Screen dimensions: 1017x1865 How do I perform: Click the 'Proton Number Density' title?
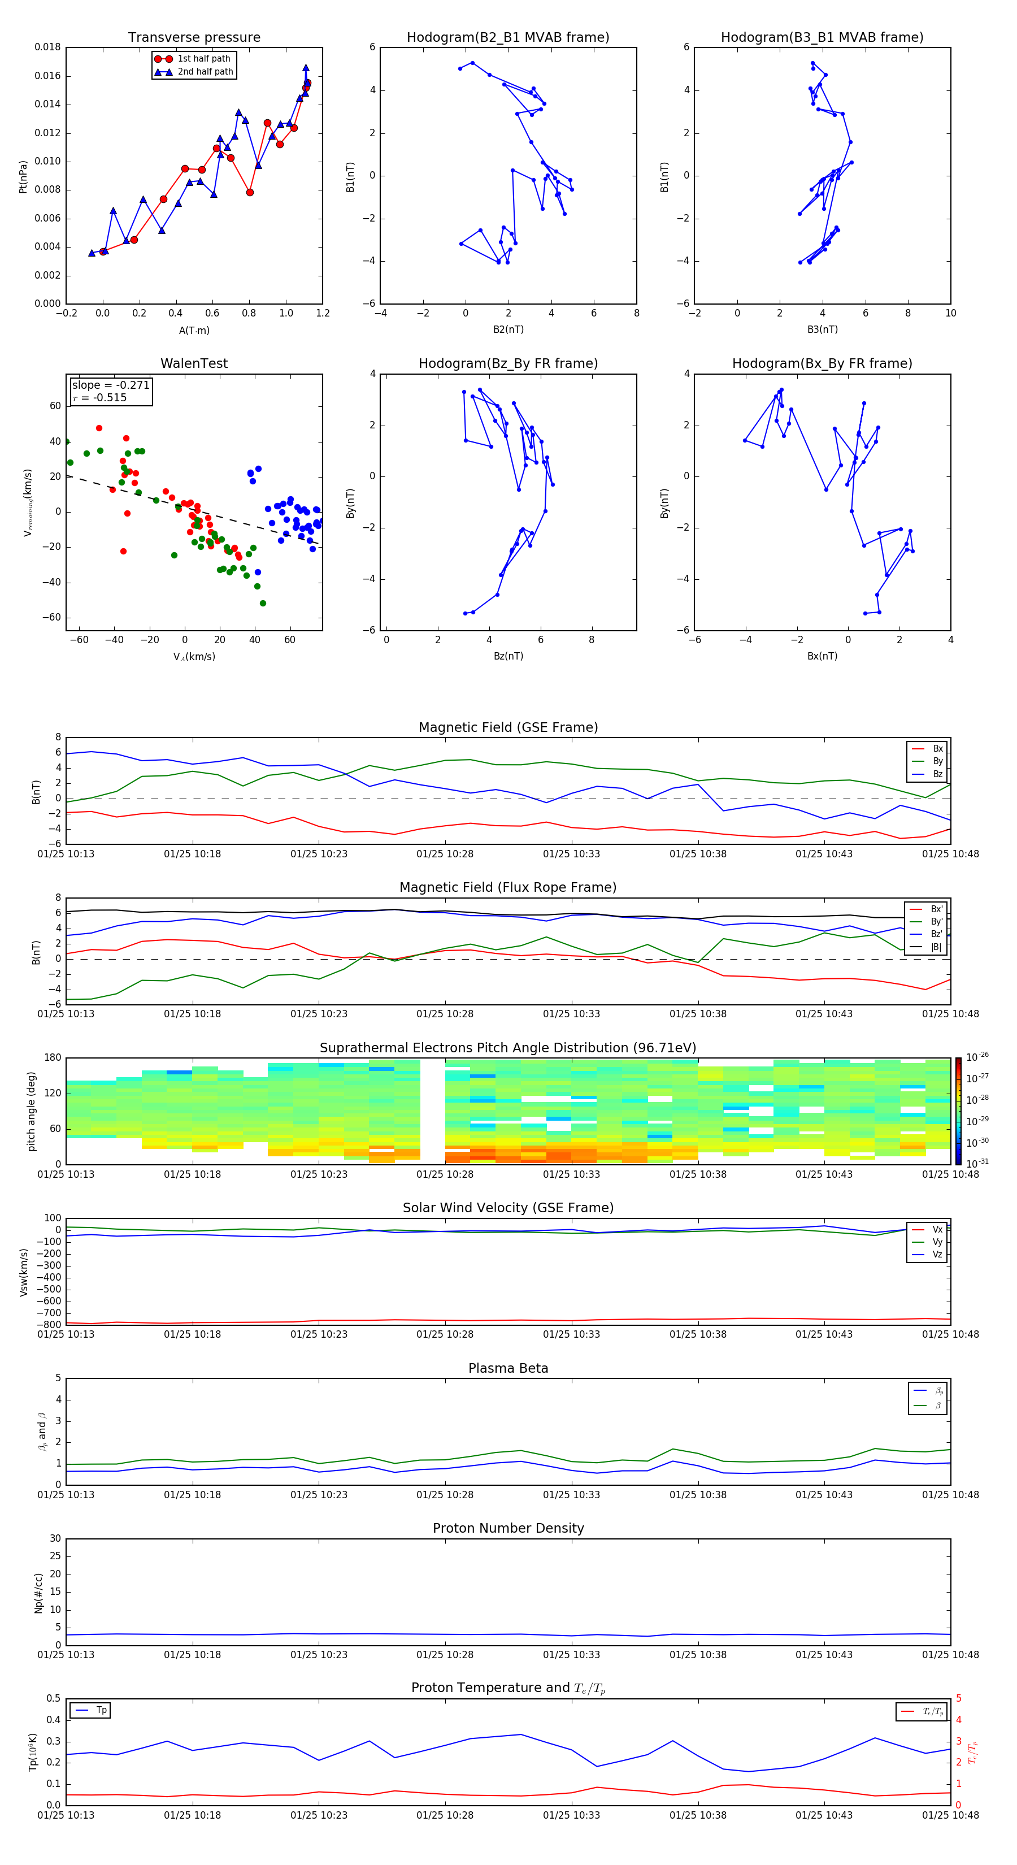[508, 1528]
